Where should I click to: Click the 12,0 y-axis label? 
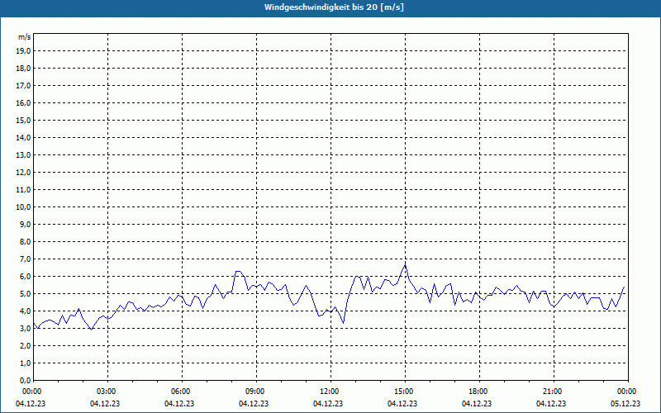[x=23, y=173]
